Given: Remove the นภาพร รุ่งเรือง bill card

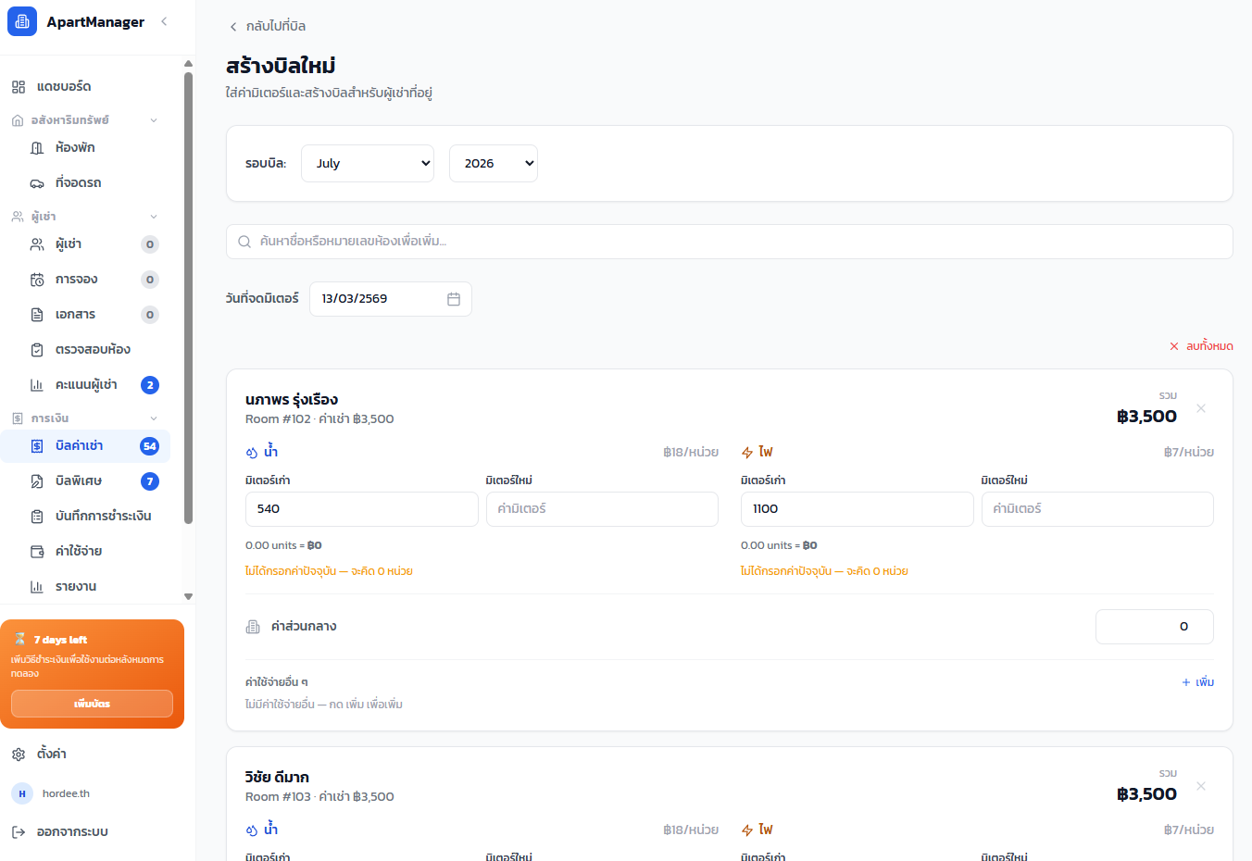Looking at the screenshot, I should 1201,408.
